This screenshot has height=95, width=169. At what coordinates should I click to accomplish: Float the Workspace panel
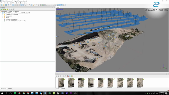point(53,7)
